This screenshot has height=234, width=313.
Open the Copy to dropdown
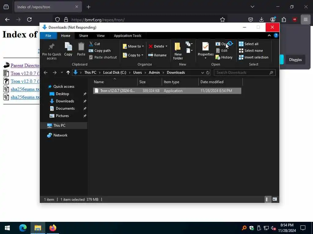[133, 55]
